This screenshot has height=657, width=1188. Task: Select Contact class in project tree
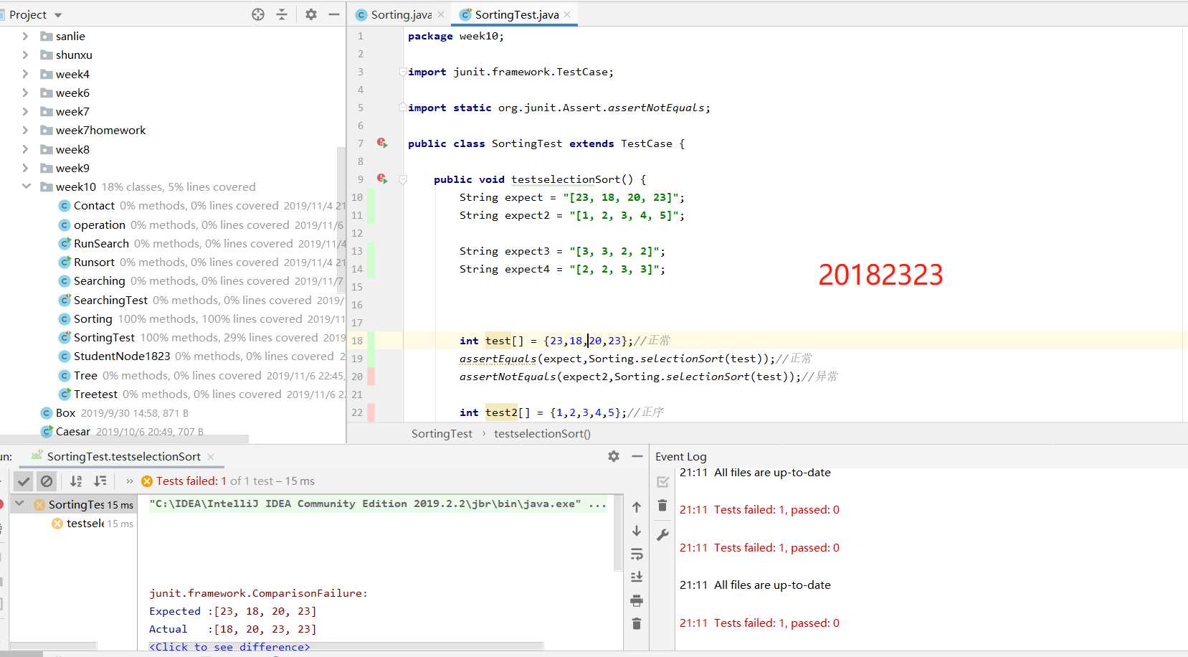[x=94, y=206]
